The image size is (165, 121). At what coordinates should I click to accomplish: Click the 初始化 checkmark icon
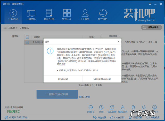(x=90, y=107)
